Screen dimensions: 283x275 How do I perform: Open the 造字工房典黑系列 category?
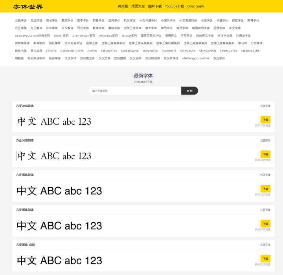(113, 43)
